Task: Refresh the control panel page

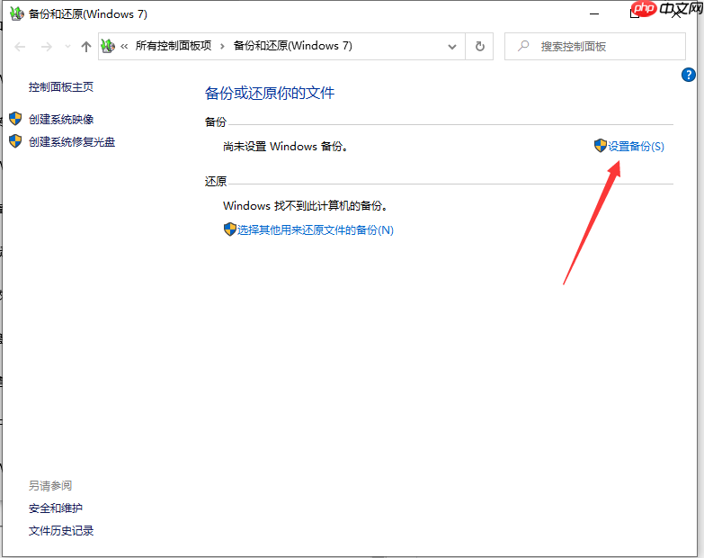Action: (x=479, y=46)
